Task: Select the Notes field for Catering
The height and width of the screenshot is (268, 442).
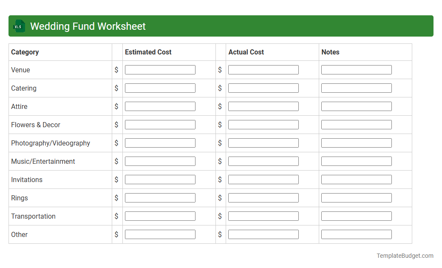Action: point(356,88)
